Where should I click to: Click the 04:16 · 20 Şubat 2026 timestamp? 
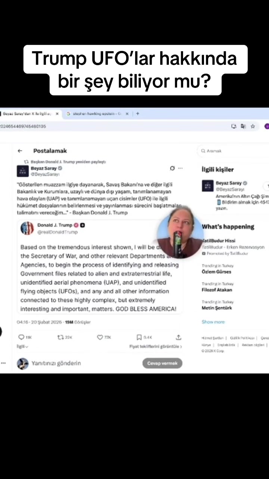40,322
